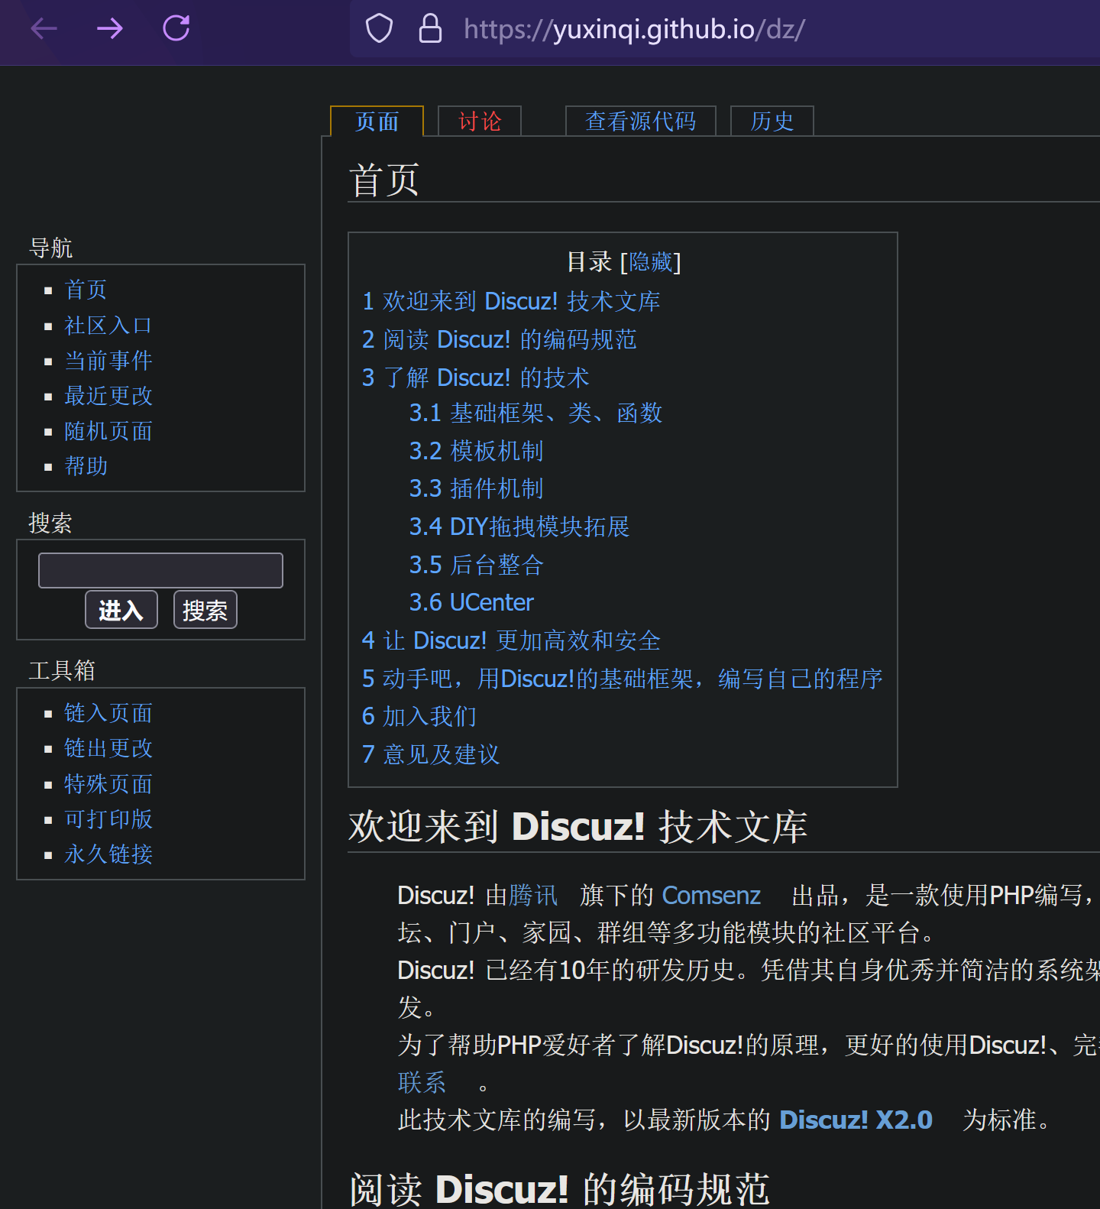Click the 进入 button
Screen dimensions: 1100x1209
coord(121,610)
